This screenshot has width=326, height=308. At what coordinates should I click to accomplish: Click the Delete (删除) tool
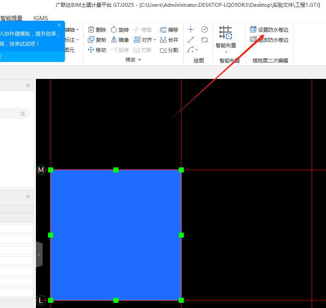coord(97,30)
